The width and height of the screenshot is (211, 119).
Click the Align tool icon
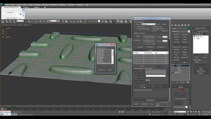click(x=106, y=21)
